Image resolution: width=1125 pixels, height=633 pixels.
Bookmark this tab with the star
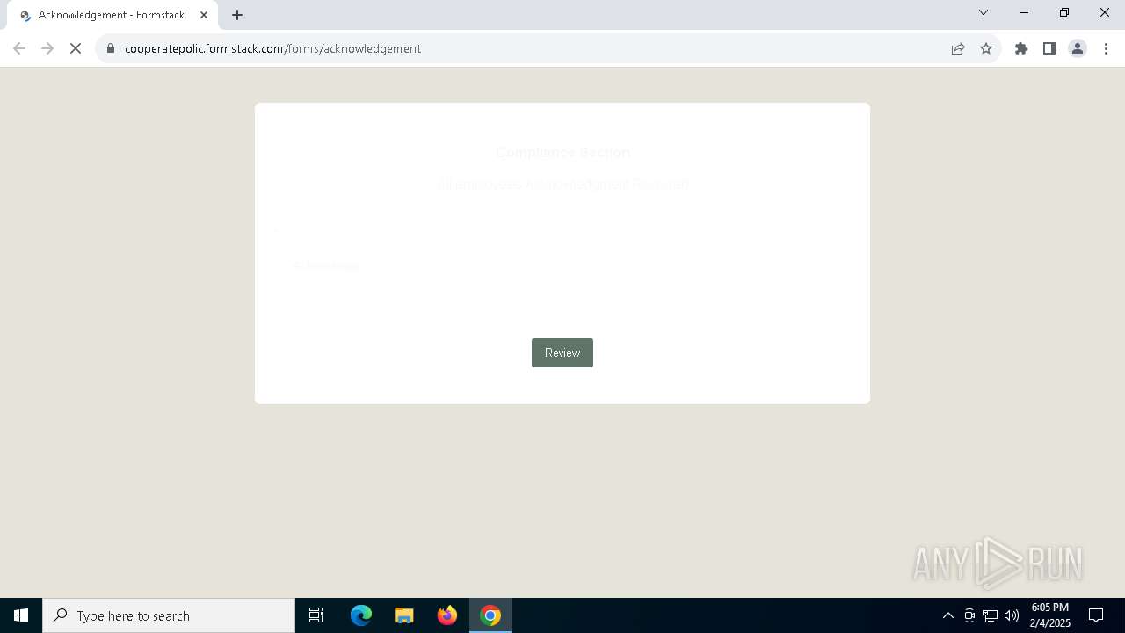pos(986,48)
